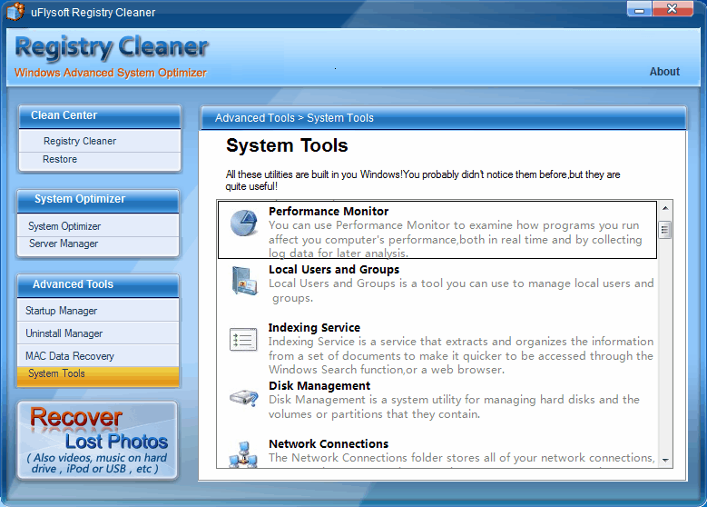The width and height of the screenshot is (707, 507).
Task: Click the Local Users and Groups icon
Action: click(x=244, y=281)
